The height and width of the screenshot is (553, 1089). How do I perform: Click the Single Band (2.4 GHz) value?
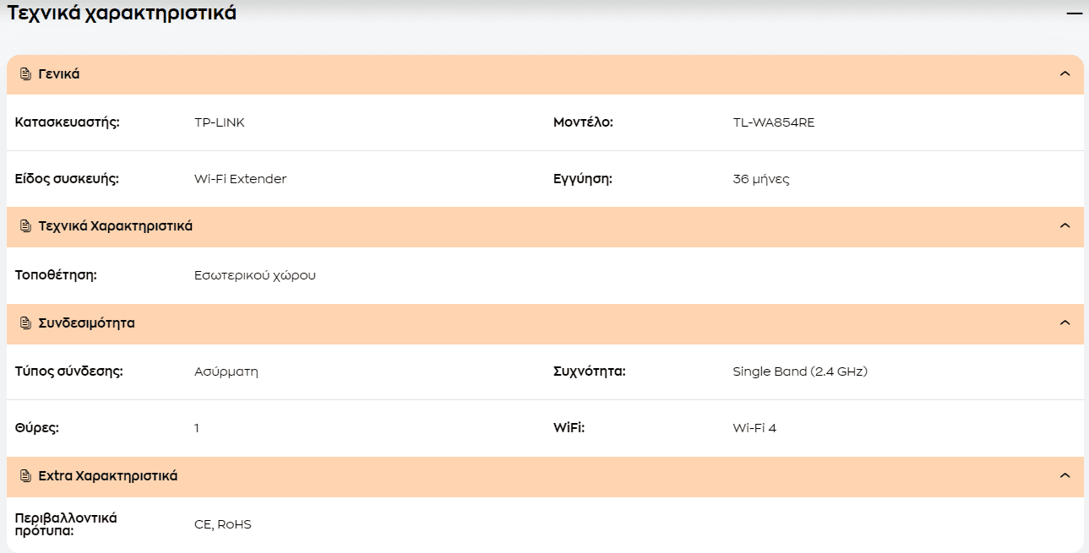(800, 371)
